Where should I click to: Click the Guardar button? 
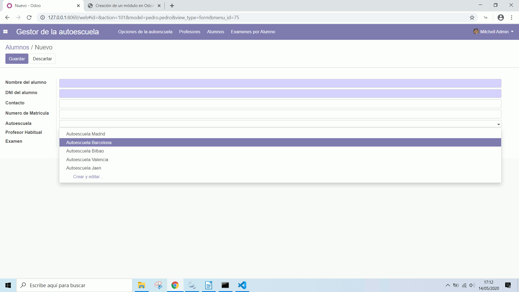[16, 59]
